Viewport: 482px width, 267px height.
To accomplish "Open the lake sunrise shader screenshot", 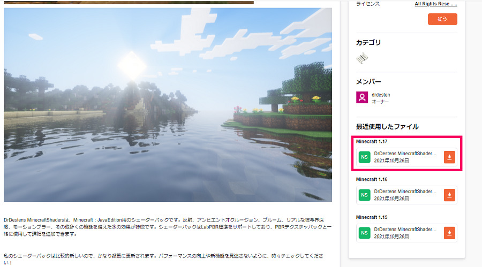I will [x=168, y=105].
